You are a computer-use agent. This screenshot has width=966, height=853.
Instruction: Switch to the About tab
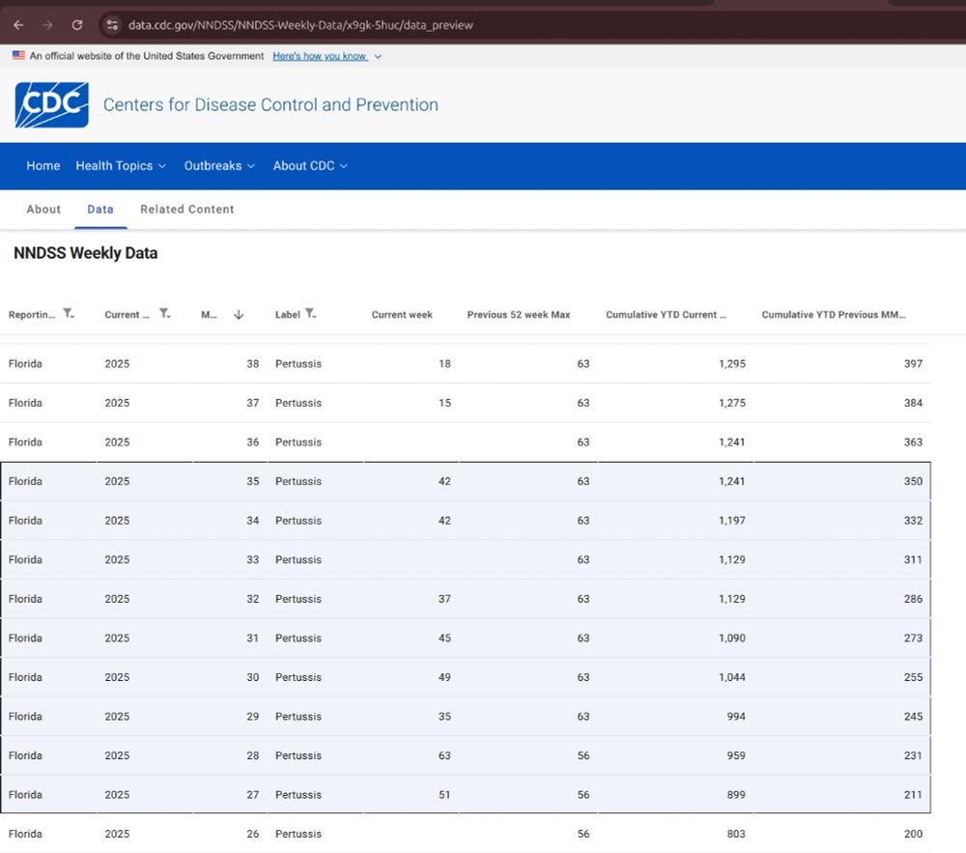(x=43, y=210)
